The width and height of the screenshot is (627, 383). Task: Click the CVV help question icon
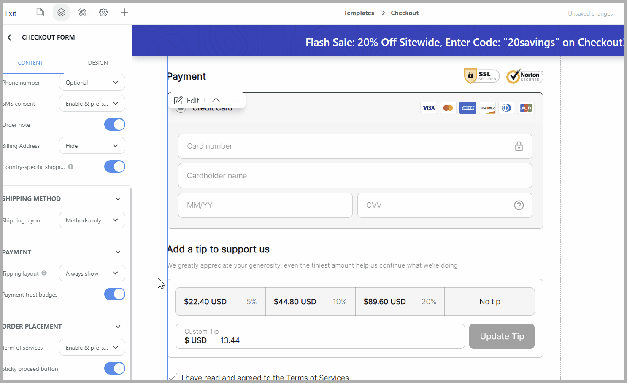519,205
